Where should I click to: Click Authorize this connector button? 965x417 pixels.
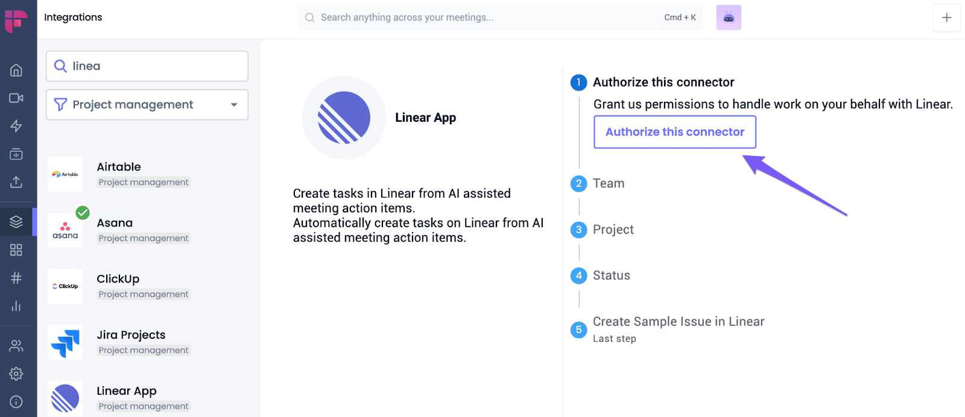(x=675, y=132)
